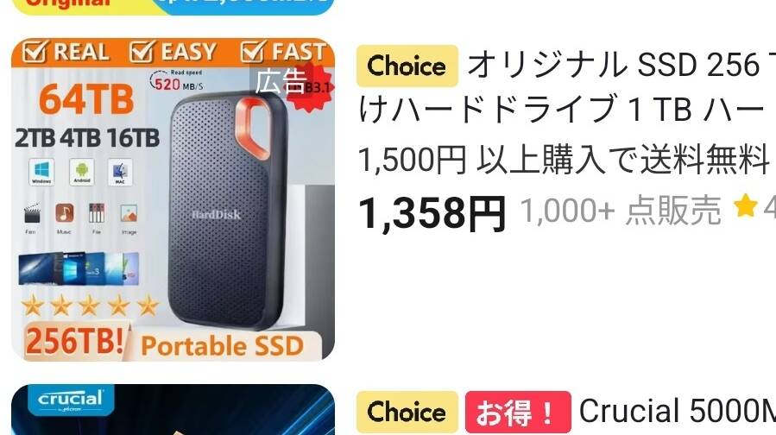776x435 pixels.
Task: Click the FAST checkmark on banner
Action: point(253,52)
